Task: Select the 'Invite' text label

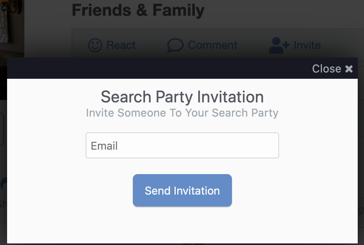Action: [x=307, y=45]
